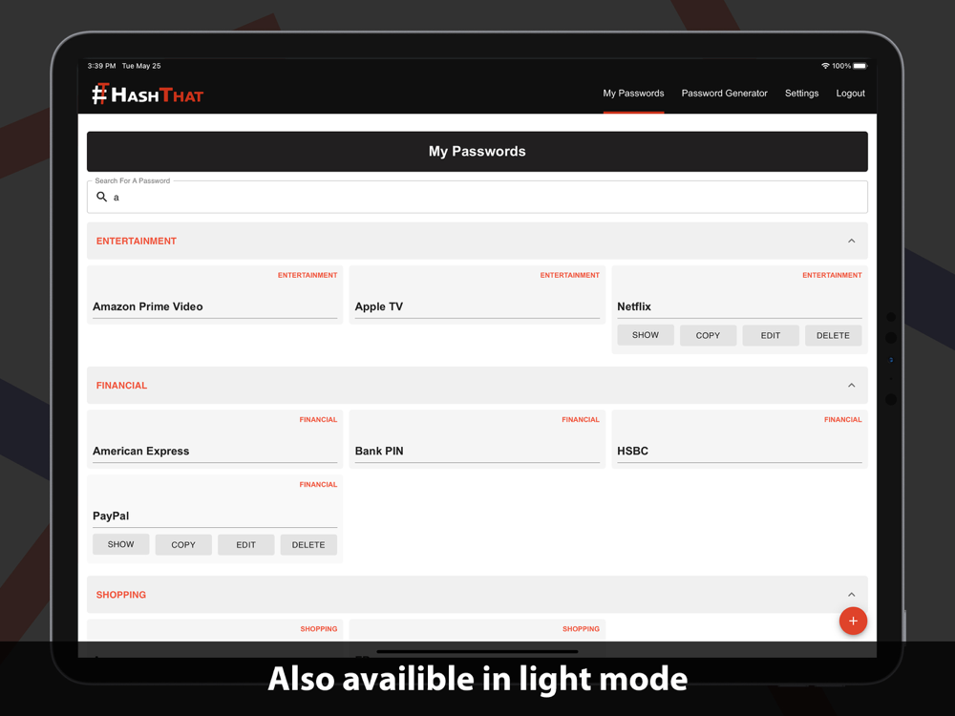
Task: Delete the Netflix entry
Action: point(833,335)
